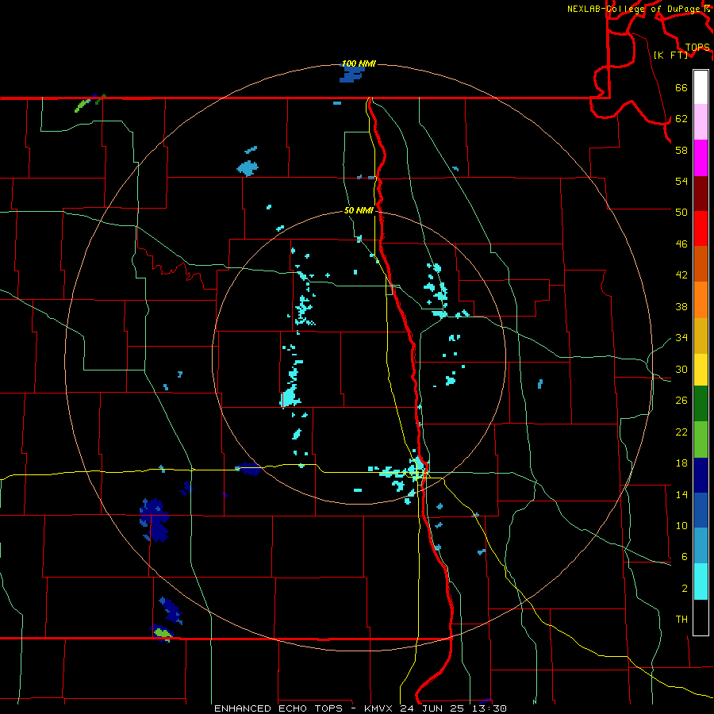Click the KMVX station identifier in caption
Viewport: 714px width, 714px height.
coord(380,708)
